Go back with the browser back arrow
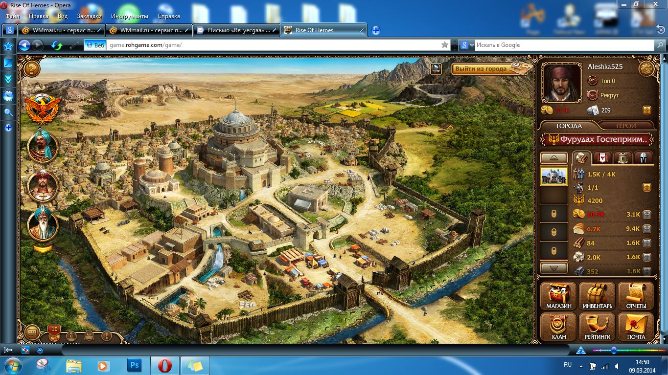The height and width of the screenshot is (375, 668). pos(24,45)
